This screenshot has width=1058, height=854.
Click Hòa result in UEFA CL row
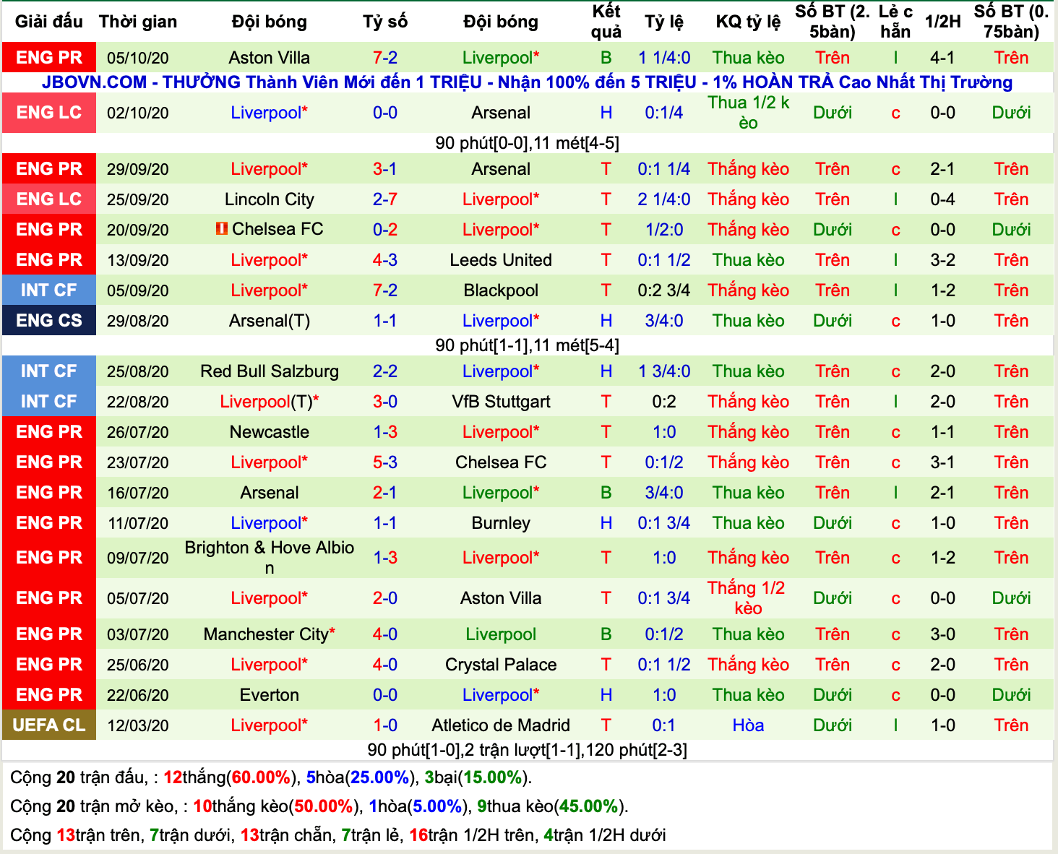click(748, 725)
